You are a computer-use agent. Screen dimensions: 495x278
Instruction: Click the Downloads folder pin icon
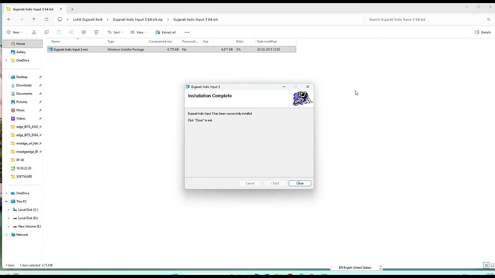(40, 85)
